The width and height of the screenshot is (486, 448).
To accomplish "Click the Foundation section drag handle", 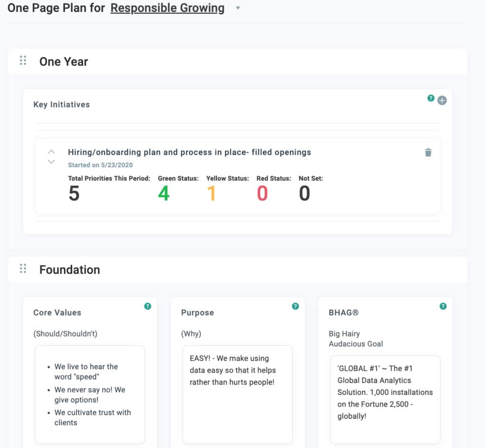I will pyautogui.click(x=23, y=269).
